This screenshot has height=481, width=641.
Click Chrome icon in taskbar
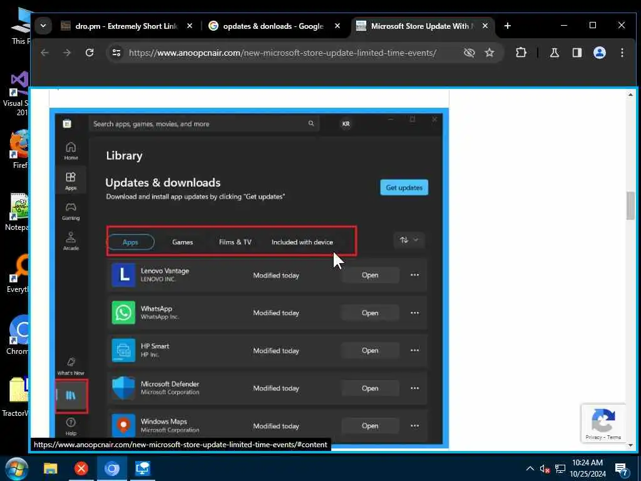[111, 468]
